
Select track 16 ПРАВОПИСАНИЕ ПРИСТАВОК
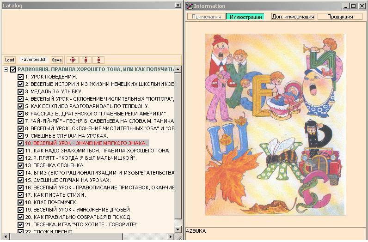click(x=99, y=188)
